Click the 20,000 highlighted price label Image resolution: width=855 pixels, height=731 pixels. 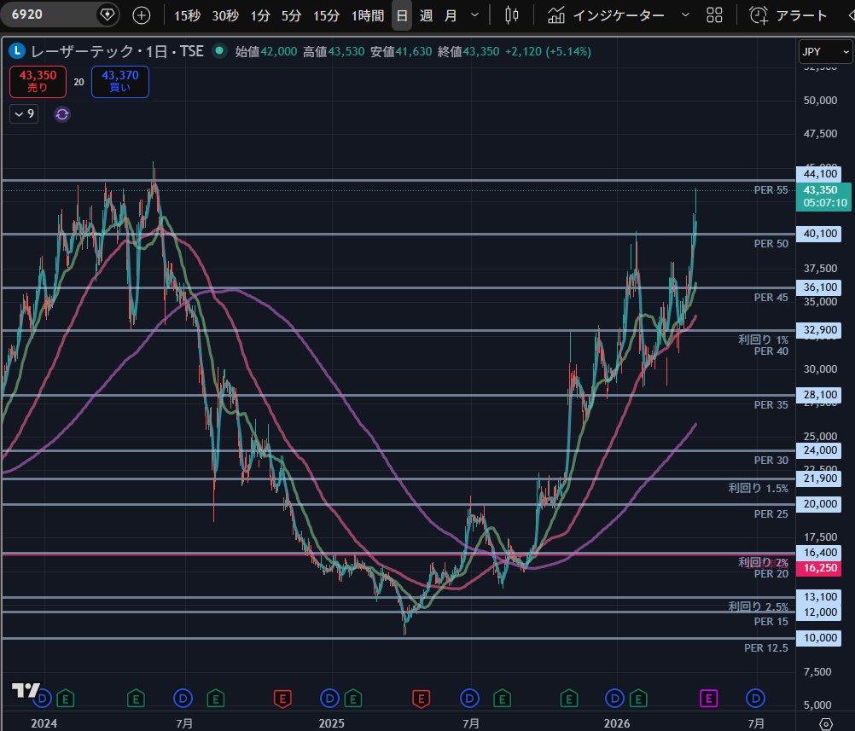pos(819,504)
